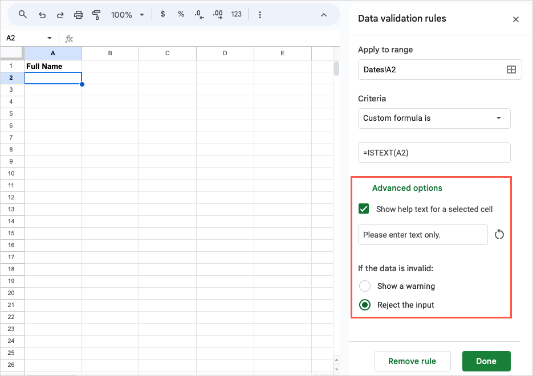Reset help text with the refresh icon
The width and height of the screenshot is (533, 376).
point(499,234)
